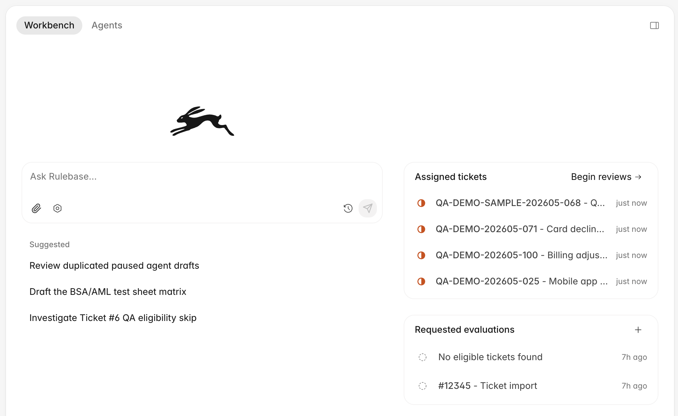Screen dimensions: 678x416
Task: Open chat history clock icon
Action: 348,208
